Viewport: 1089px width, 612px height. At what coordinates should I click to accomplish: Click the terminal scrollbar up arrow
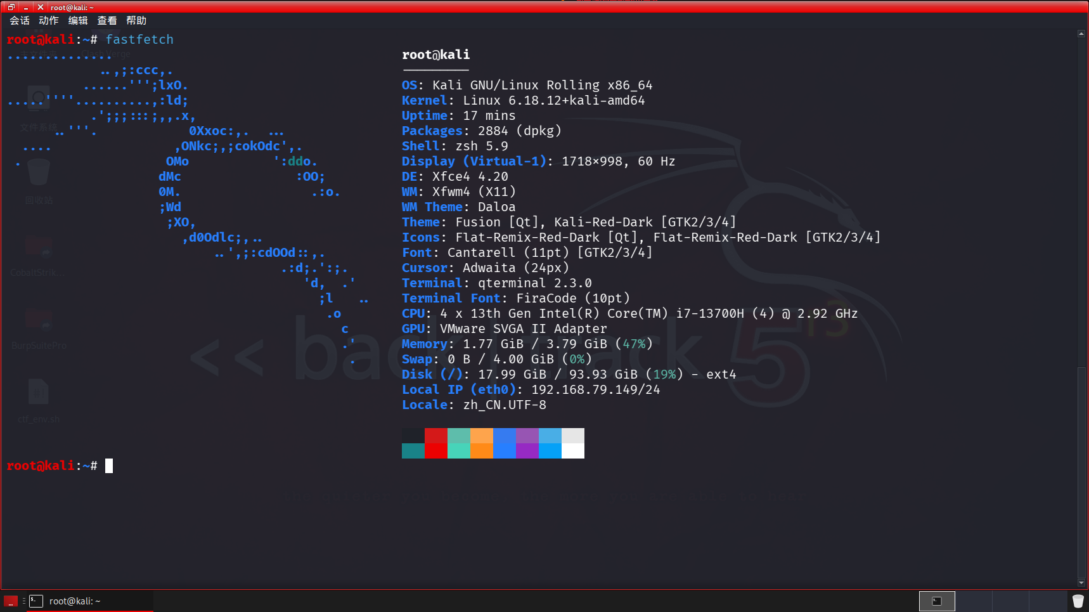click(1081, 34)
